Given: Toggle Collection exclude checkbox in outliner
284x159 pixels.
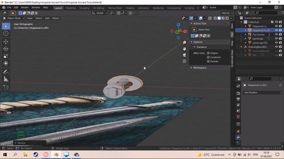Looking at the screenshot, I should (272, 22).
